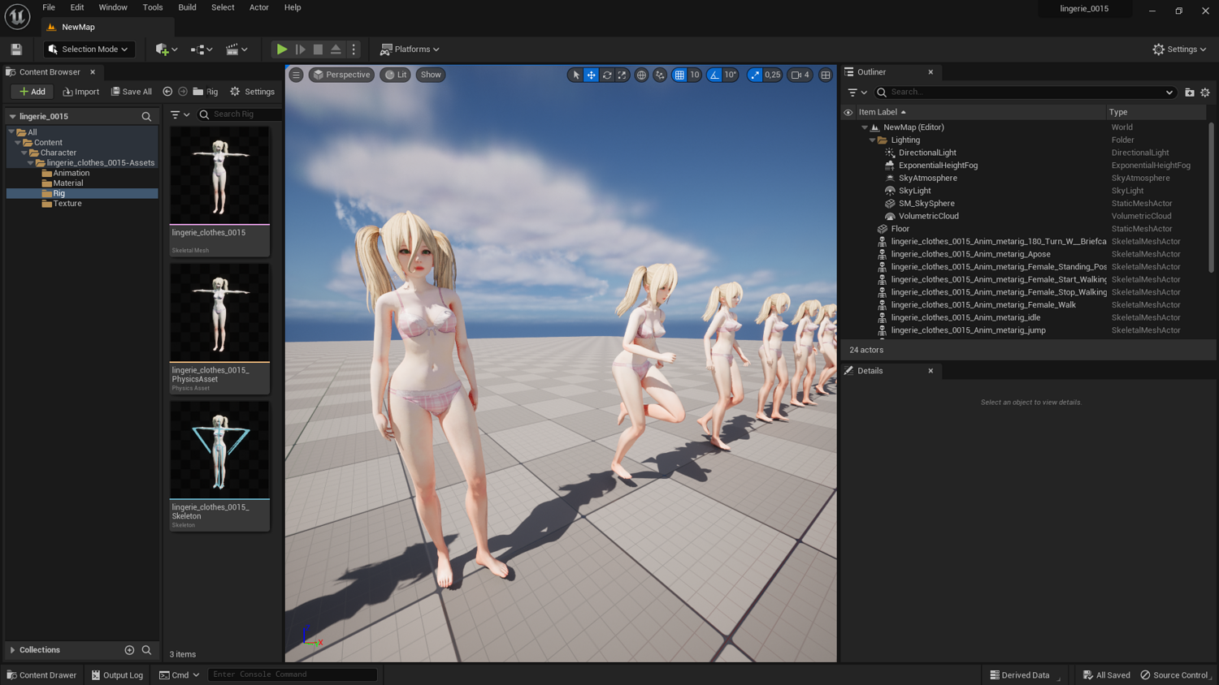Open the quick add content icon in main toolbar
Viewport: 1219px width, 685px height.
click(x=166, y=50)
